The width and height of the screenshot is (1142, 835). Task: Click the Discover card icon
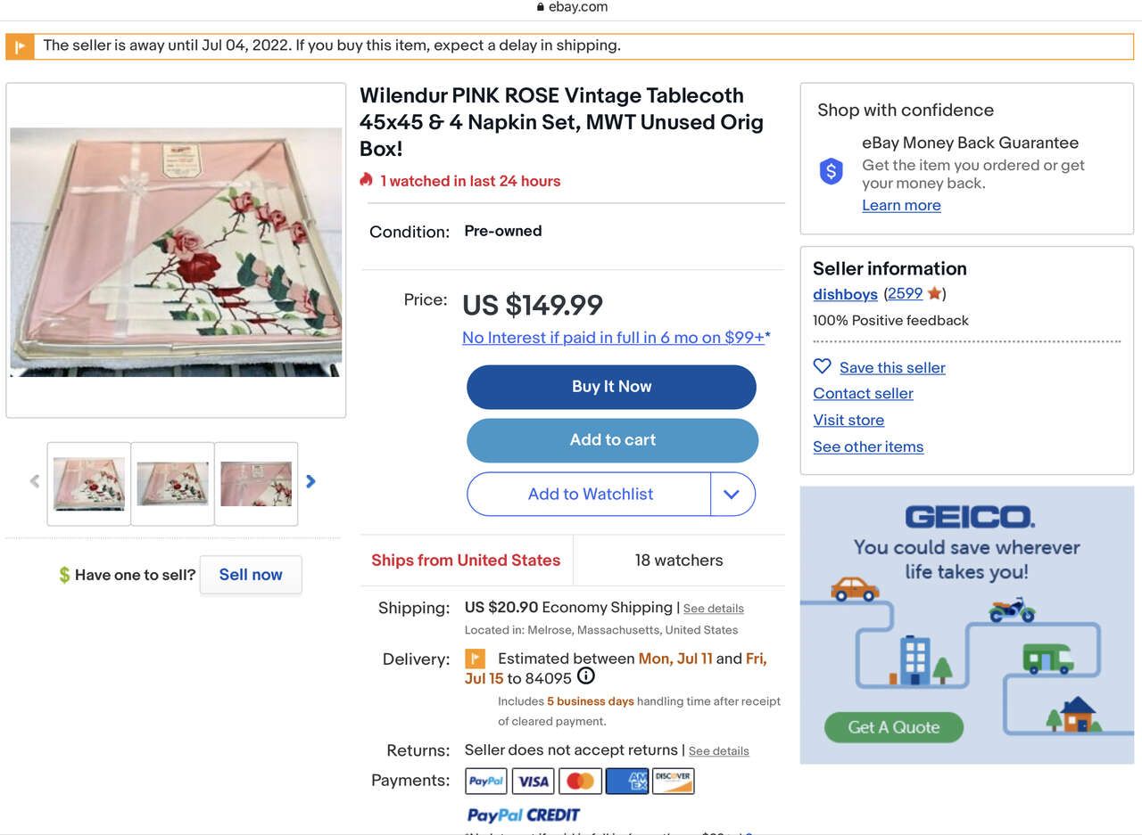[x=674, y=781]
